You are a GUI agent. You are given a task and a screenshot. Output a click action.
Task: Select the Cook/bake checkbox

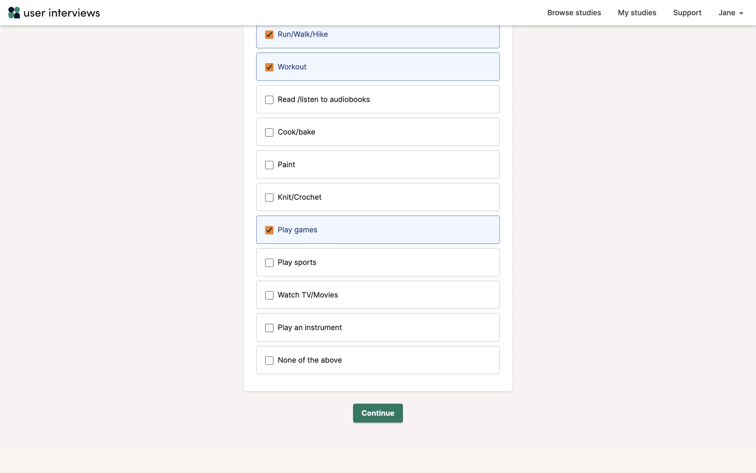pyautogui.click(x=269, y=132)
